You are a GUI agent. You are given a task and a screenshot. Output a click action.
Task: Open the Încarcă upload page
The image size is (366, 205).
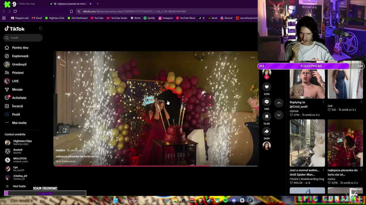pos(14,106)
